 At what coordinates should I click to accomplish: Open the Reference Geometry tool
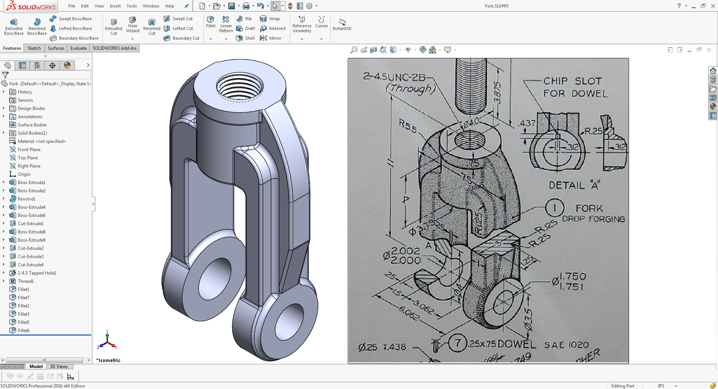(302, 24)
